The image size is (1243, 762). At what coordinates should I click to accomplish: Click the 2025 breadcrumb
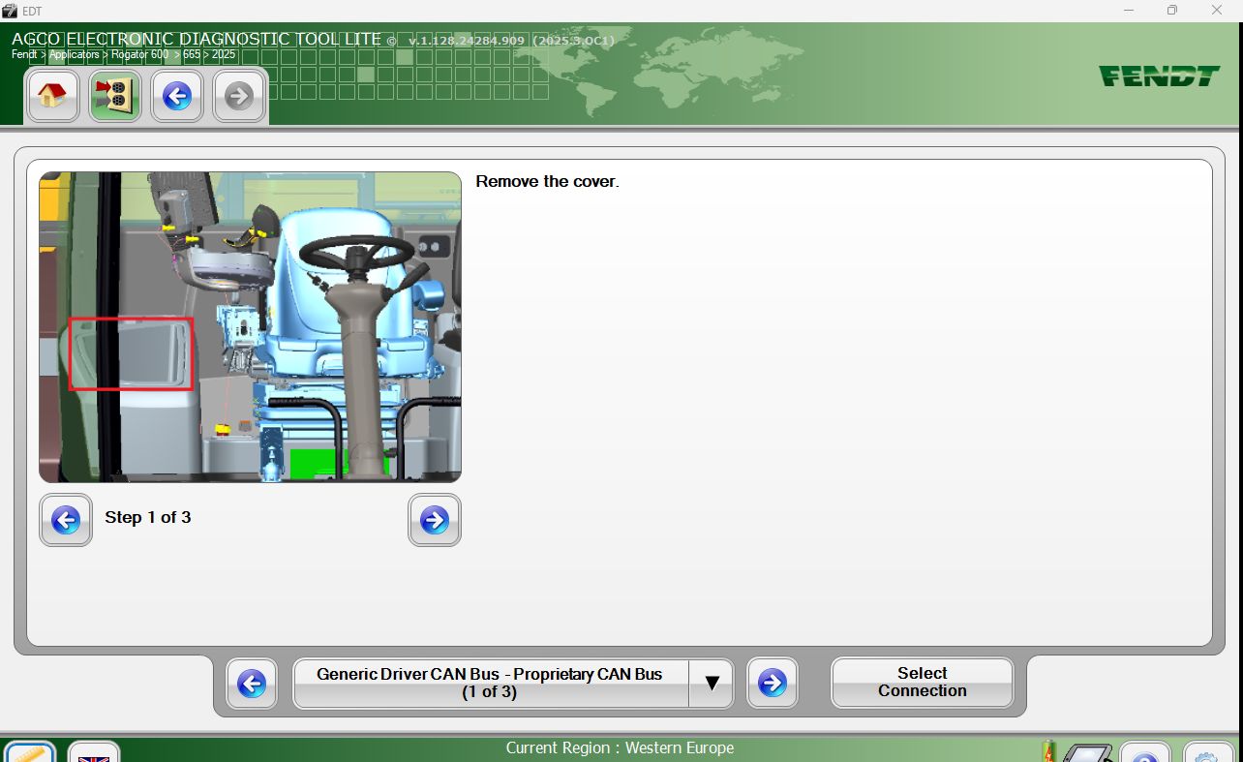224,55
